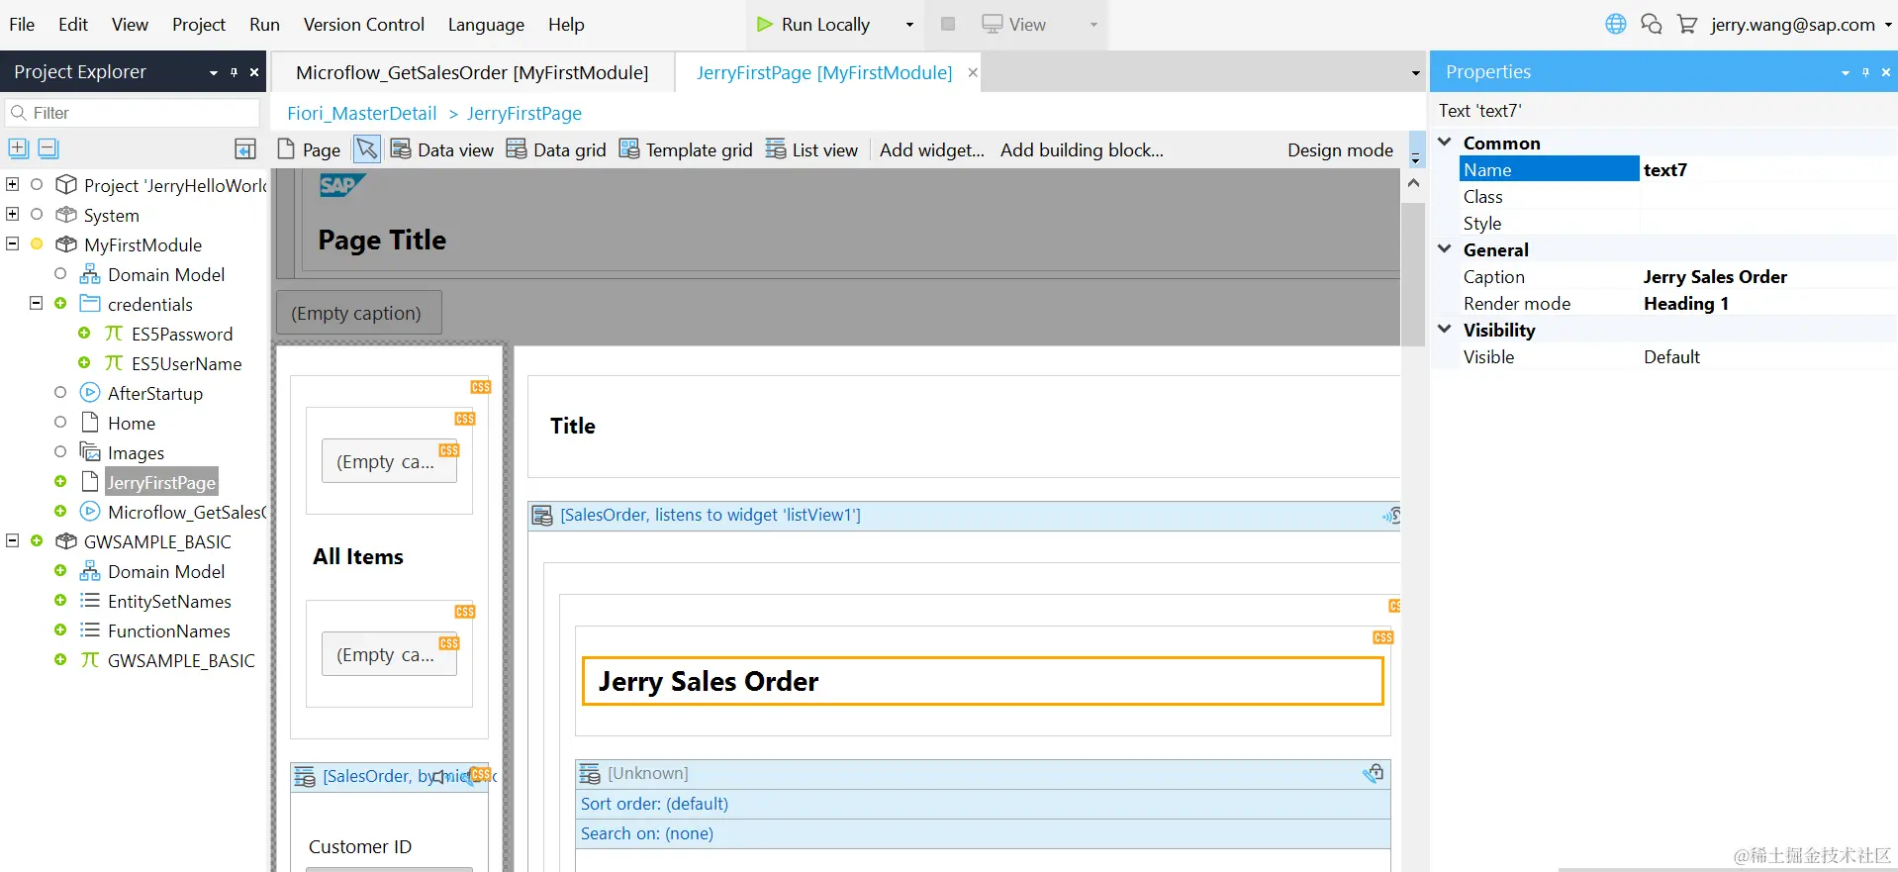
Task: Click the View app monitor button
Action: click(1014, 24)
